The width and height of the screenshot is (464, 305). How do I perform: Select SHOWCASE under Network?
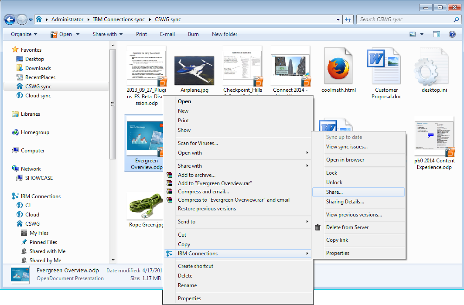tap(39, 178)
